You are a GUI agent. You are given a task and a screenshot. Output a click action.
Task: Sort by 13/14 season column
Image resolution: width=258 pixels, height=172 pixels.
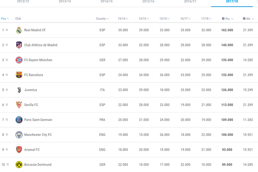[x=123, y=19]
